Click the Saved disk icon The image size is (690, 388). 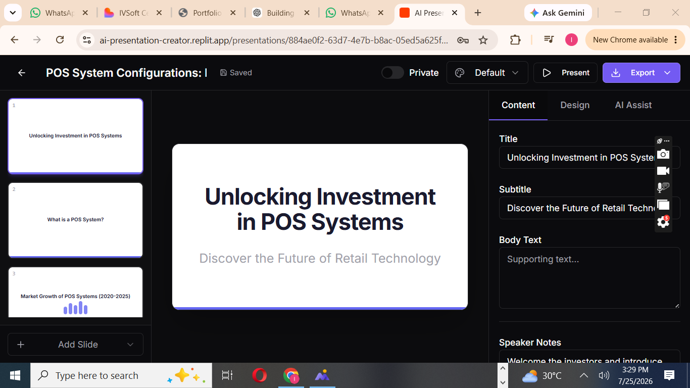point(223,73)
